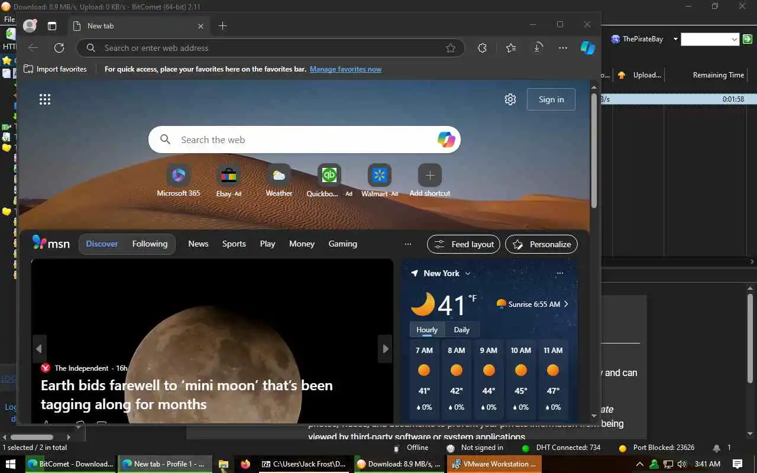Switch to VMware Workstation taskbar button
The height and width of the screenshot is (473, 757).
tap(494, 464)
